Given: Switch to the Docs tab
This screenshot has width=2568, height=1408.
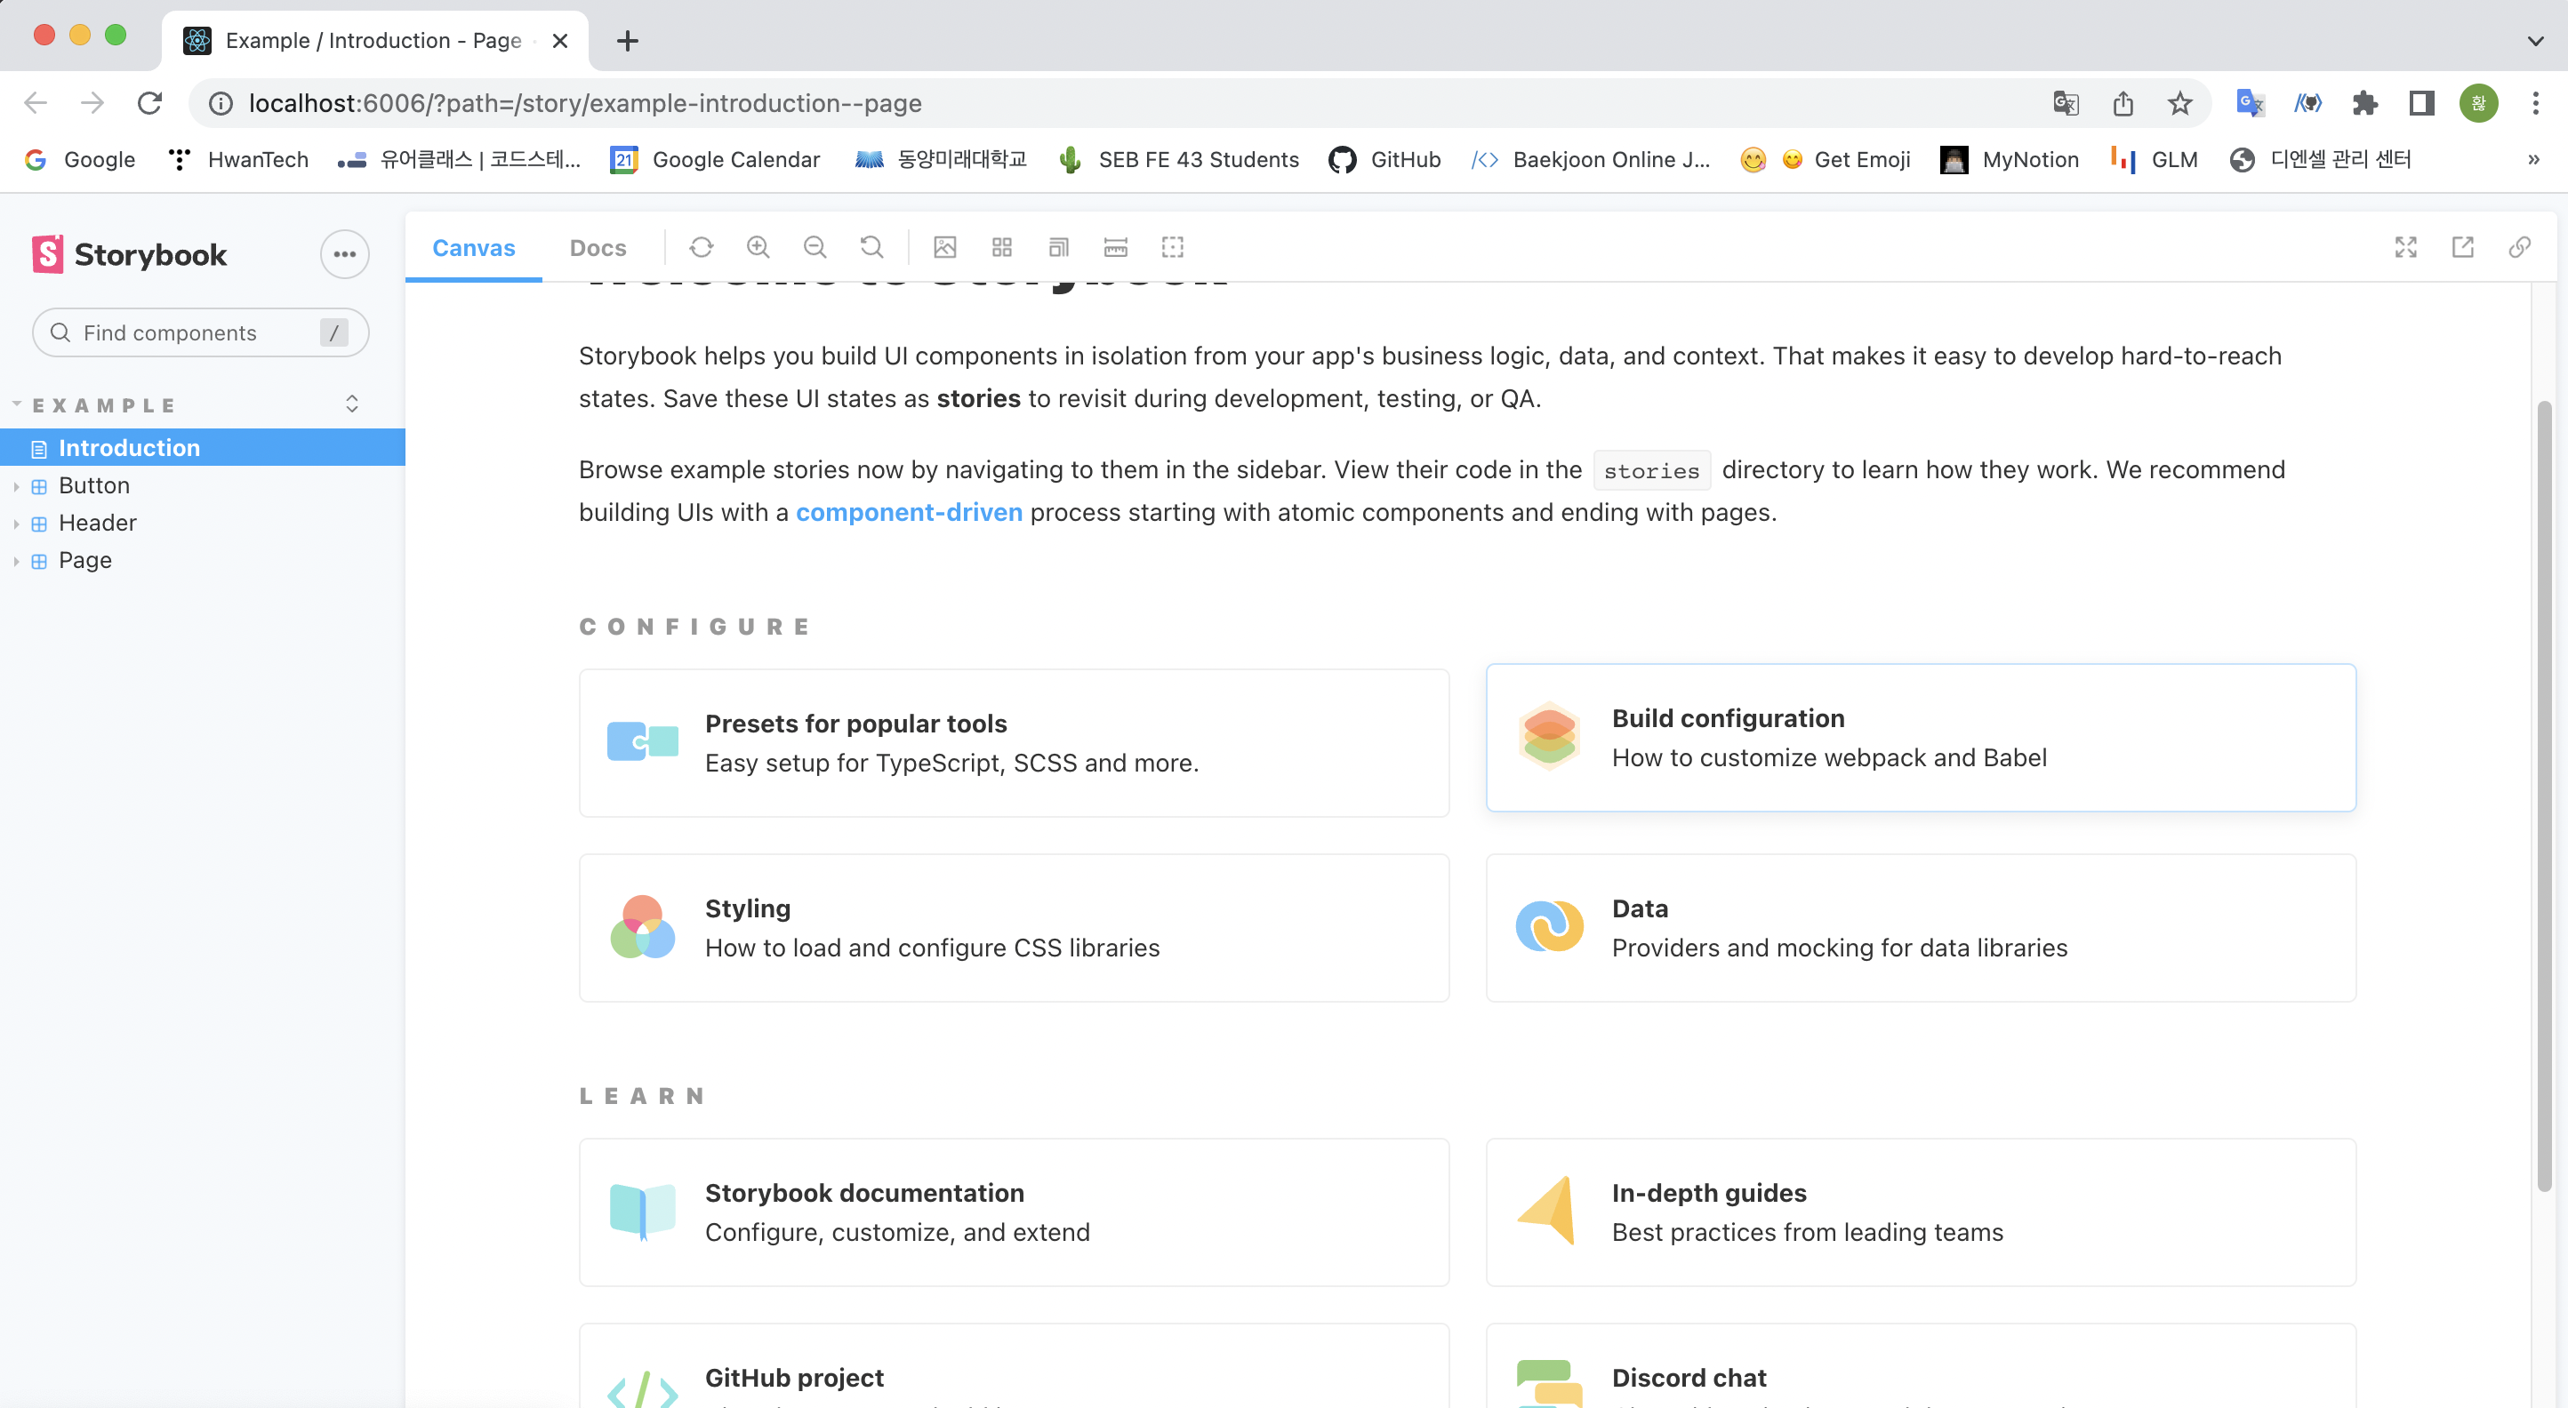Looking at the screenshot, I should 598,248.
